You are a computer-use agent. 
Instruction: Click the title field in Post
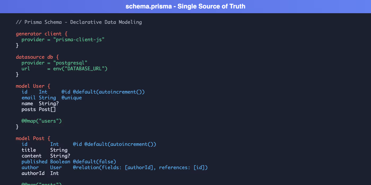coord(29,150)
